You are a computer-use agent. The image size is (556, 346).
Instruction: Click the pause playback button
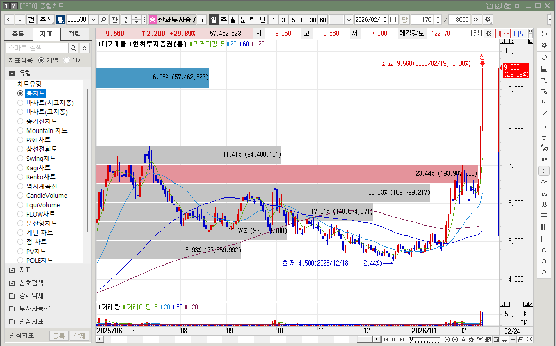(394, 340)
